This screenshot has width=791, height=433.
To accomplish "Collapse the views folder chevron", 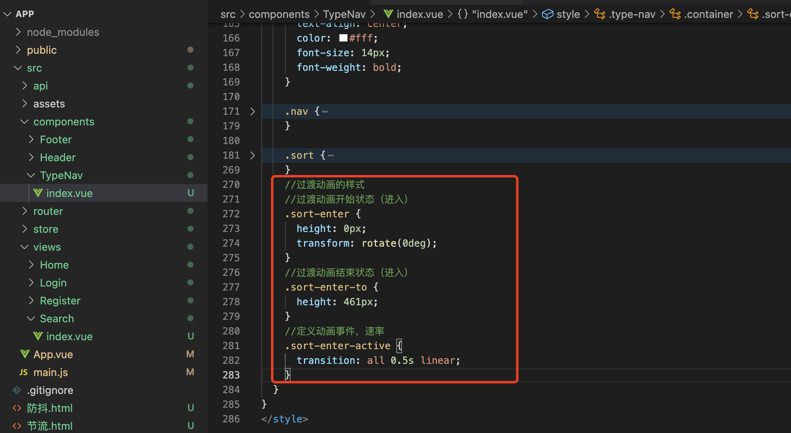I will [x=24, y=247].
